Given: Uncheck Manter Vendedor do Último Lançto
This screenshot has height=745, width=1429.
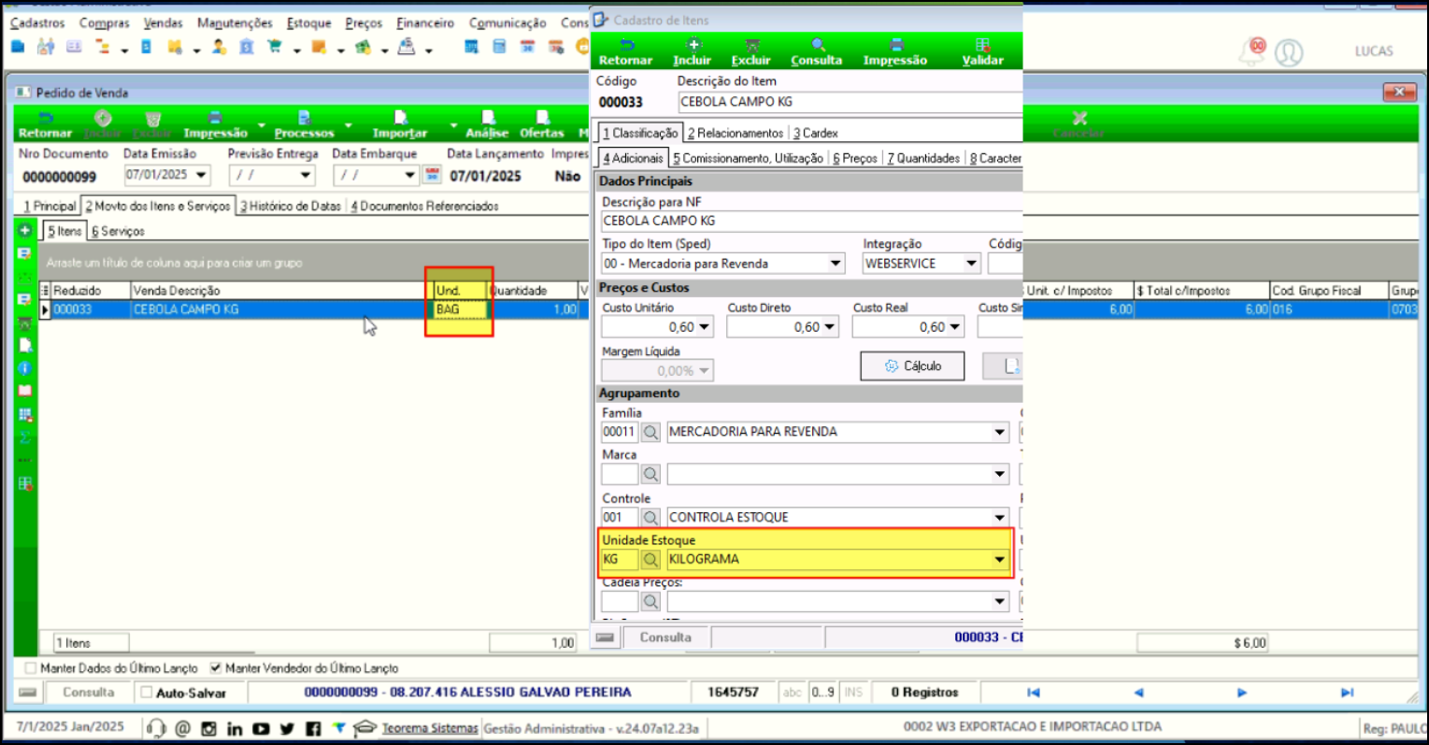Looking at the screenshot, I should [216, 668].
